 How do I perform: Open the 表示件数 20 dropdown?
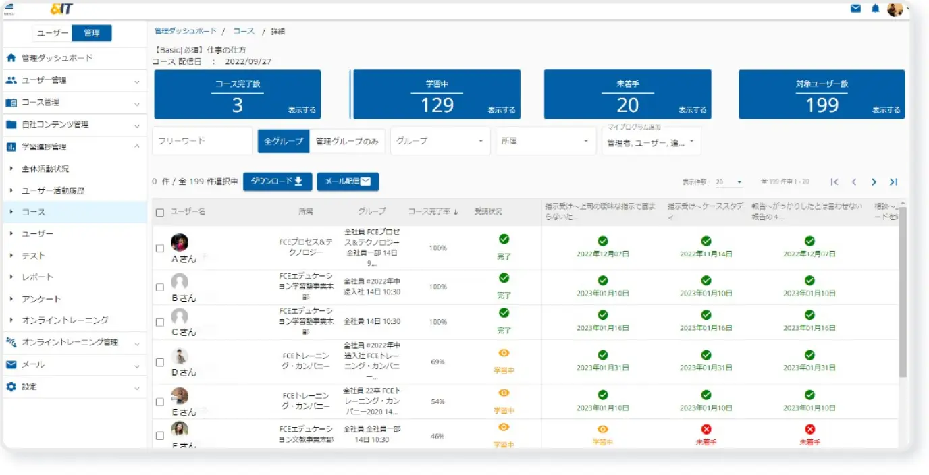729,182
